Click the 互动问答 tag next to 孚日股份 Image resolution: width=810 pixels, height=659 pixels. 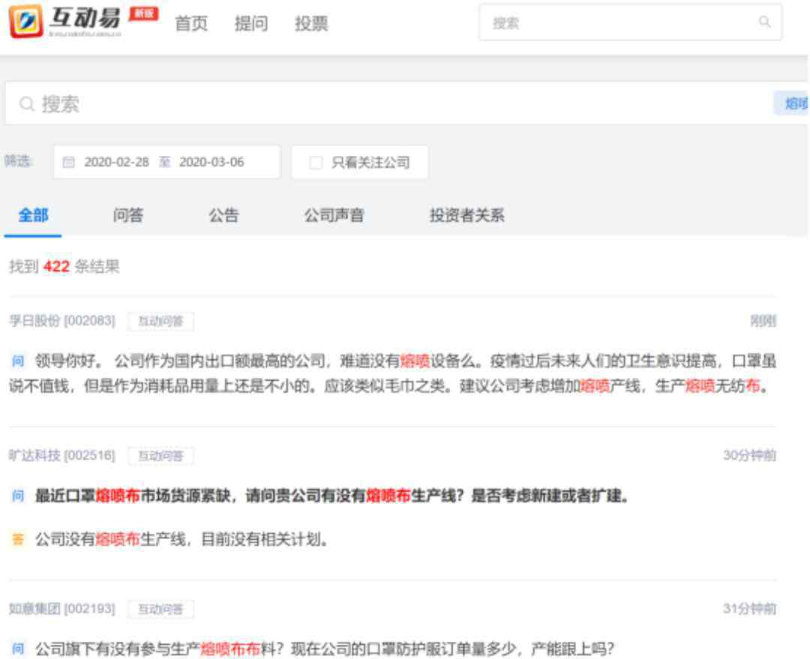pyautogui.click(x=160, y=321)
